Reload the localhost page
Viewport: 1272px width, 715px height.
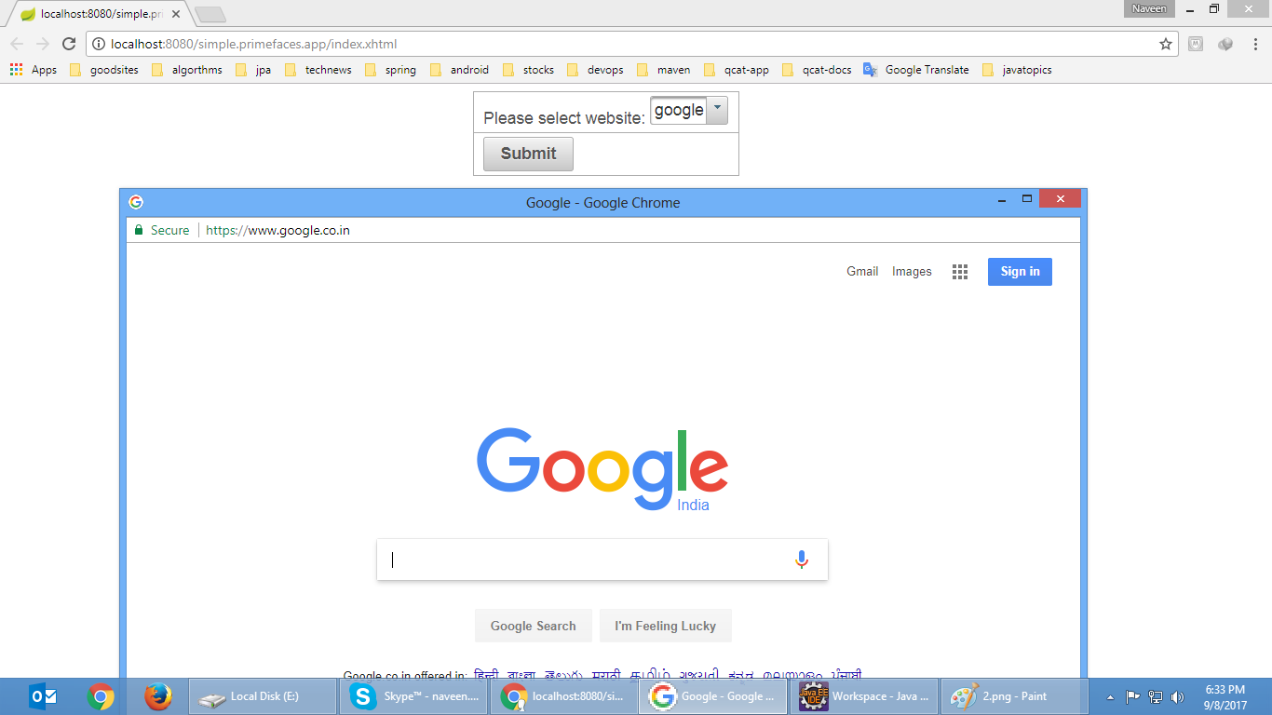(x=68, y=44)
